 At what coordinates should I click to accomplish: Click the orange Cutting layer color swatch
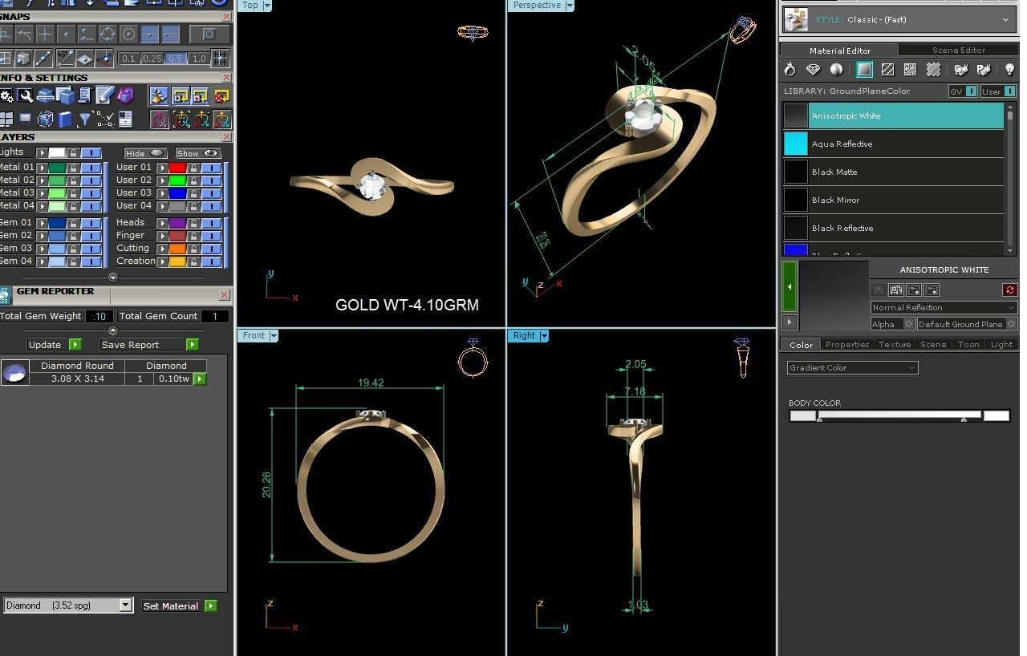(x=177, y=249)
